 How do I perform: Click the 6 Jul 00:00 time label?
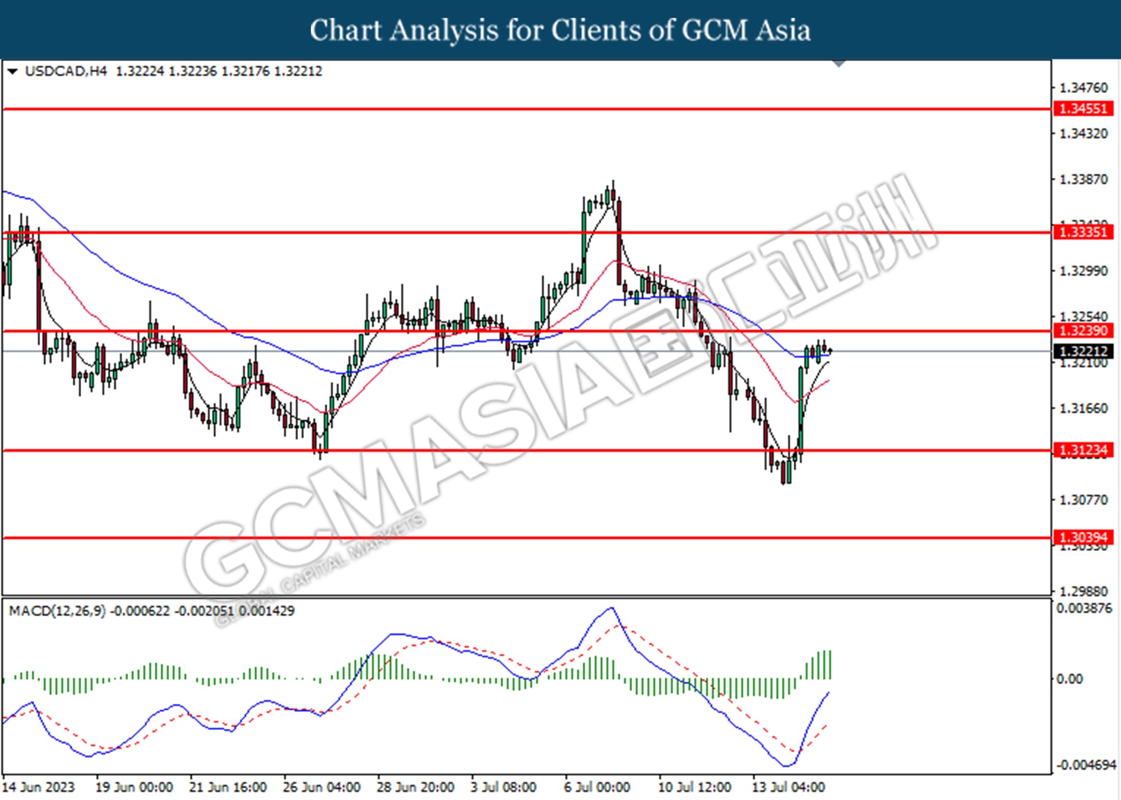[x=597, y=787]
